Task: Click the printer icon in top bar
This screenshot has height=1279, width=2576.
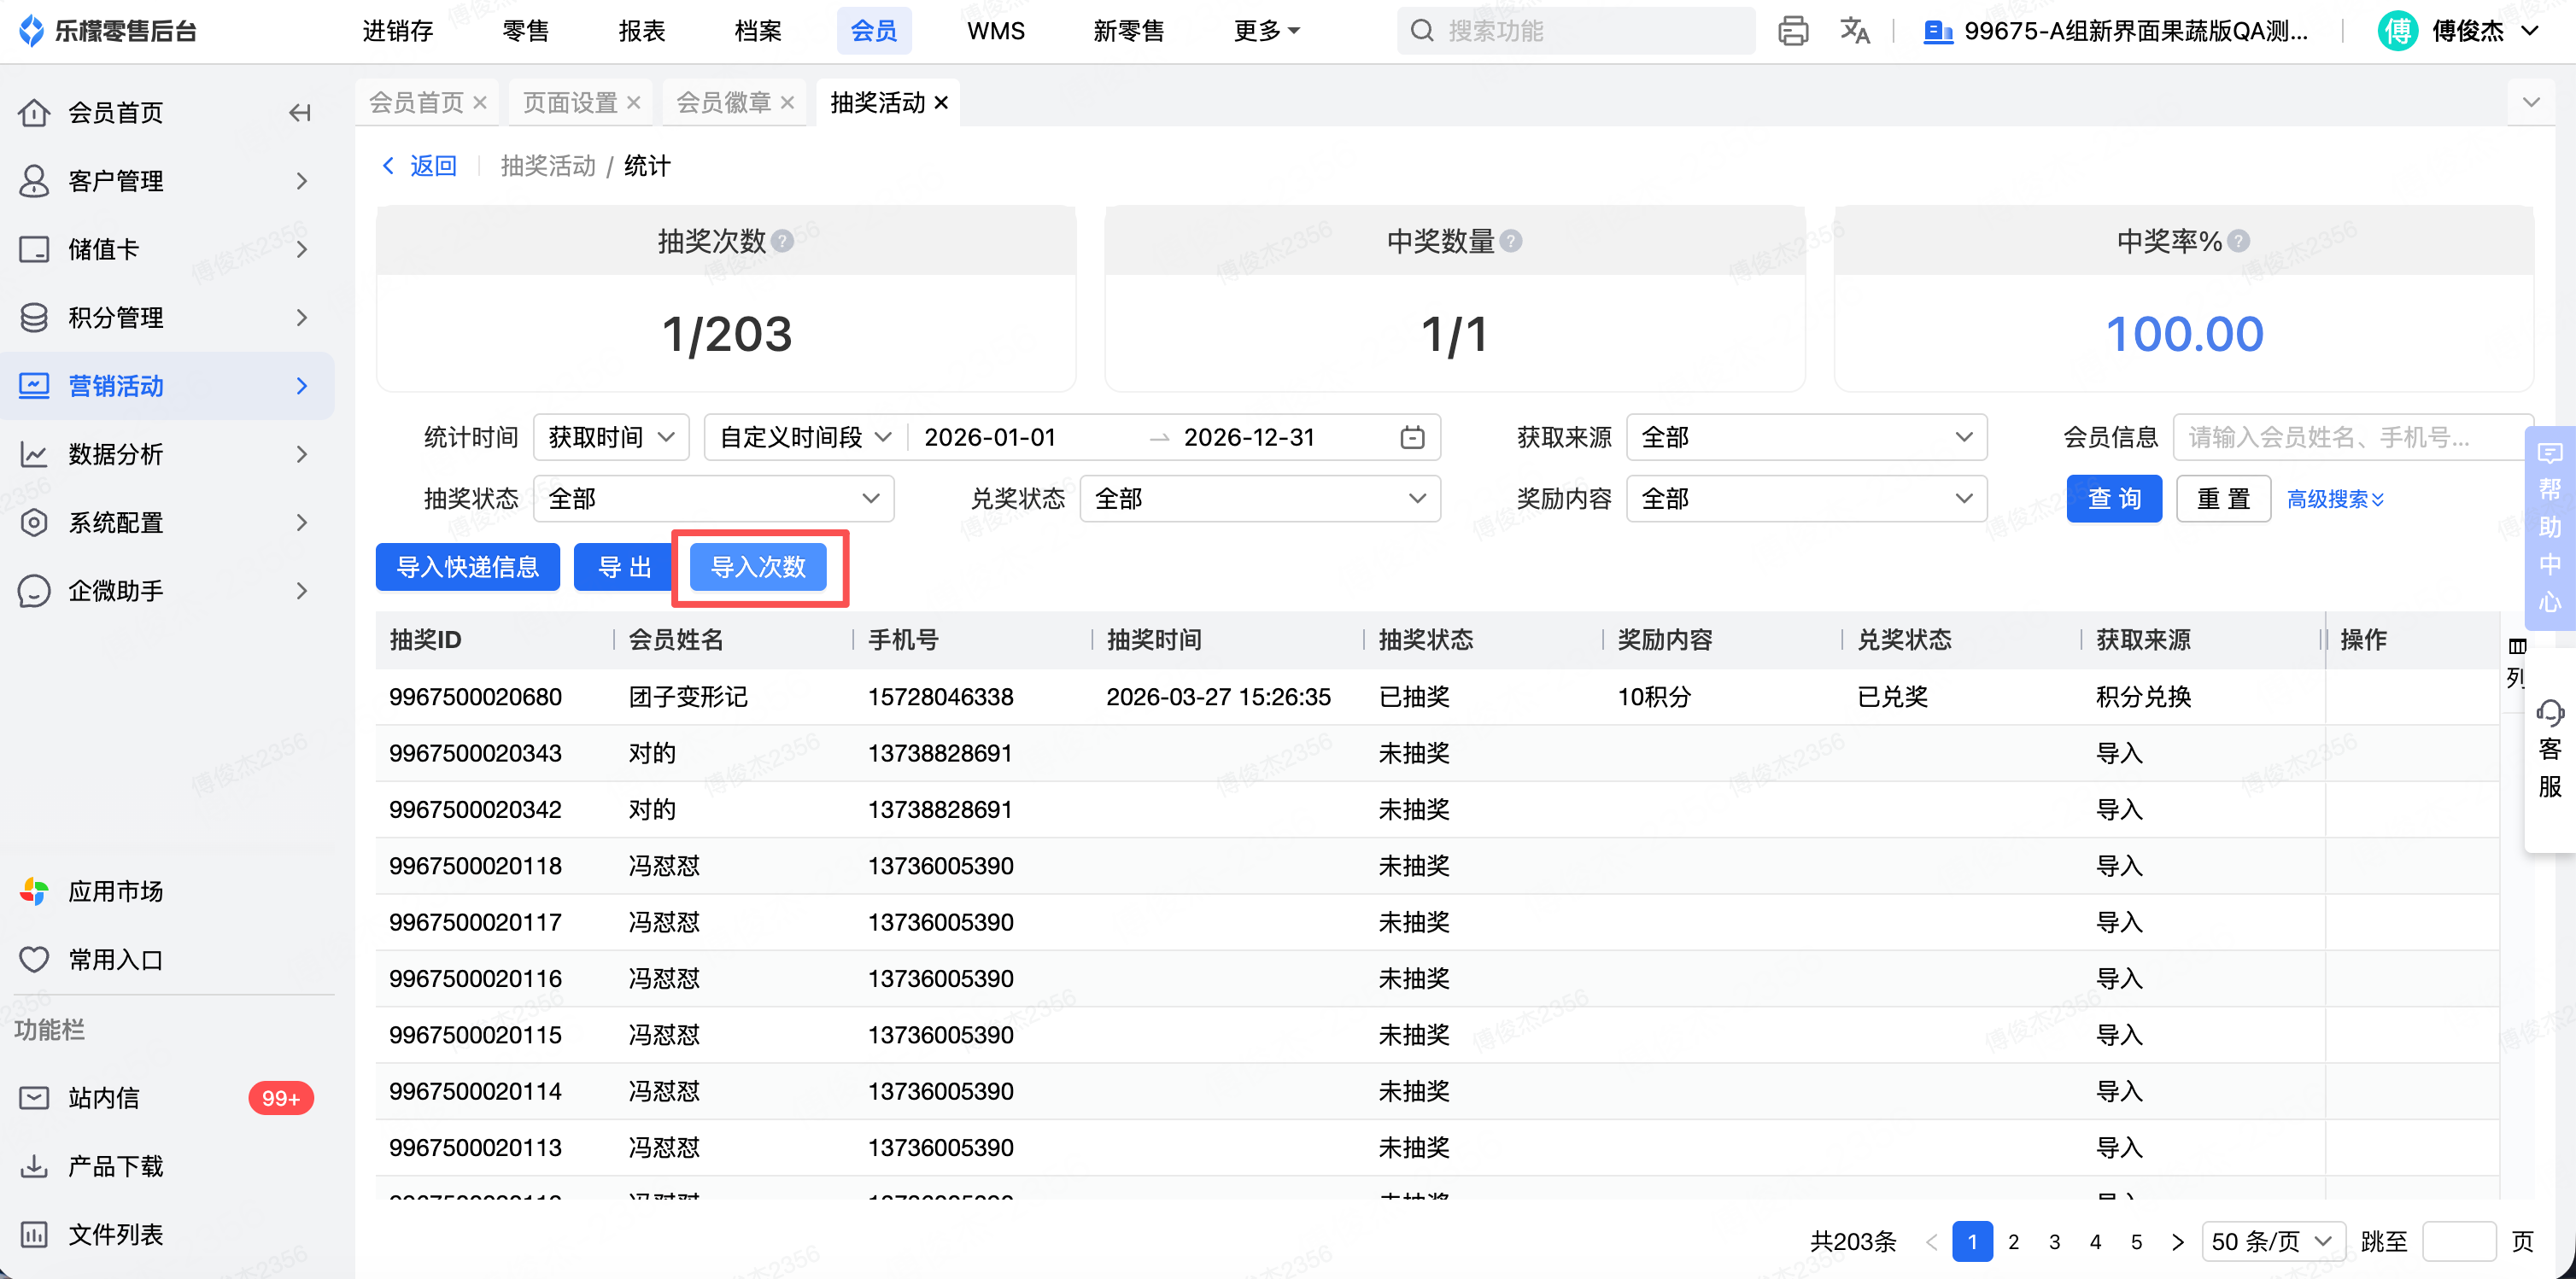Action: coord(1792,31)
